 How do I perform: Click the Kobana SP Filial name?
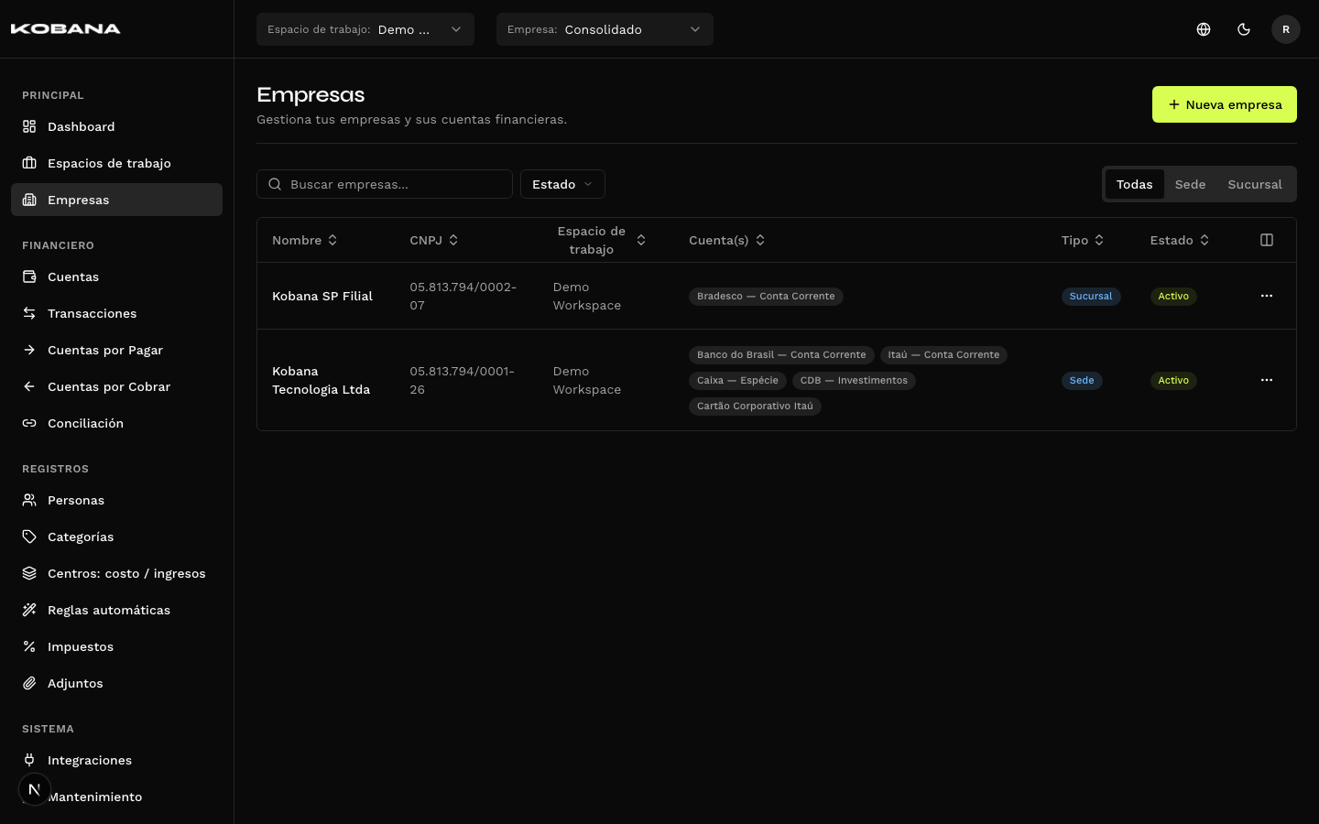[322, 296]
